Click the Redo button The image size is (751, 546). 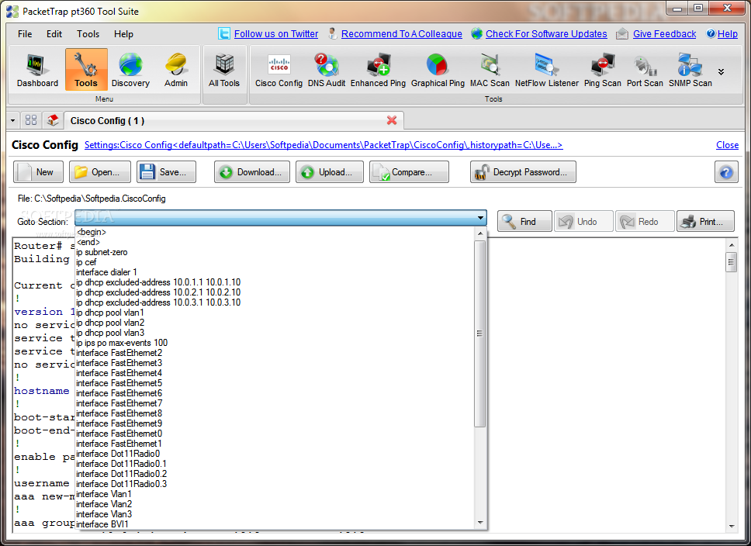coord(645,221)
